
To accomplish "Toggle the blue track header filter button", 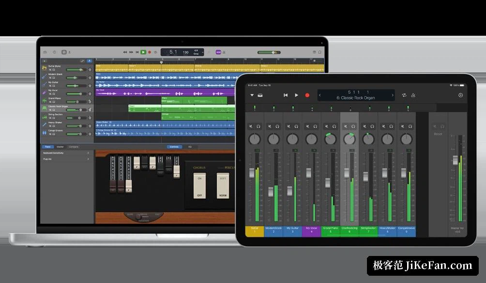I will 89,61.
